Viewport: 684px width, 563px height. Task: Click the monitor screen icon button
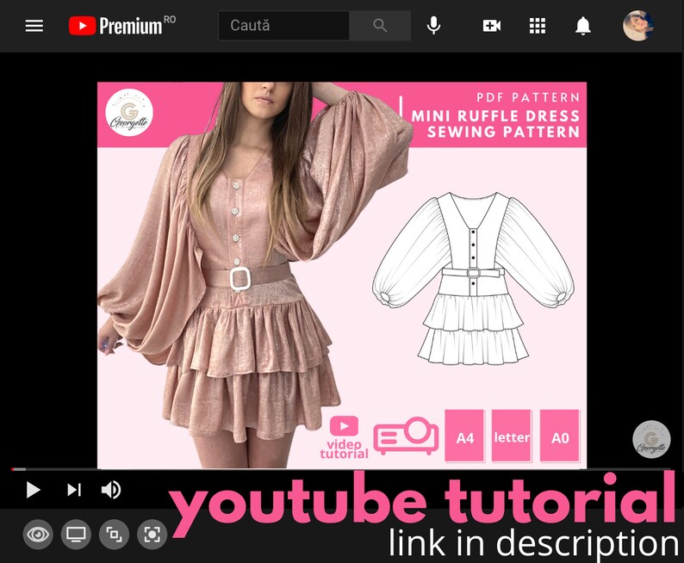pyautogui.click(x=76, y=535)
